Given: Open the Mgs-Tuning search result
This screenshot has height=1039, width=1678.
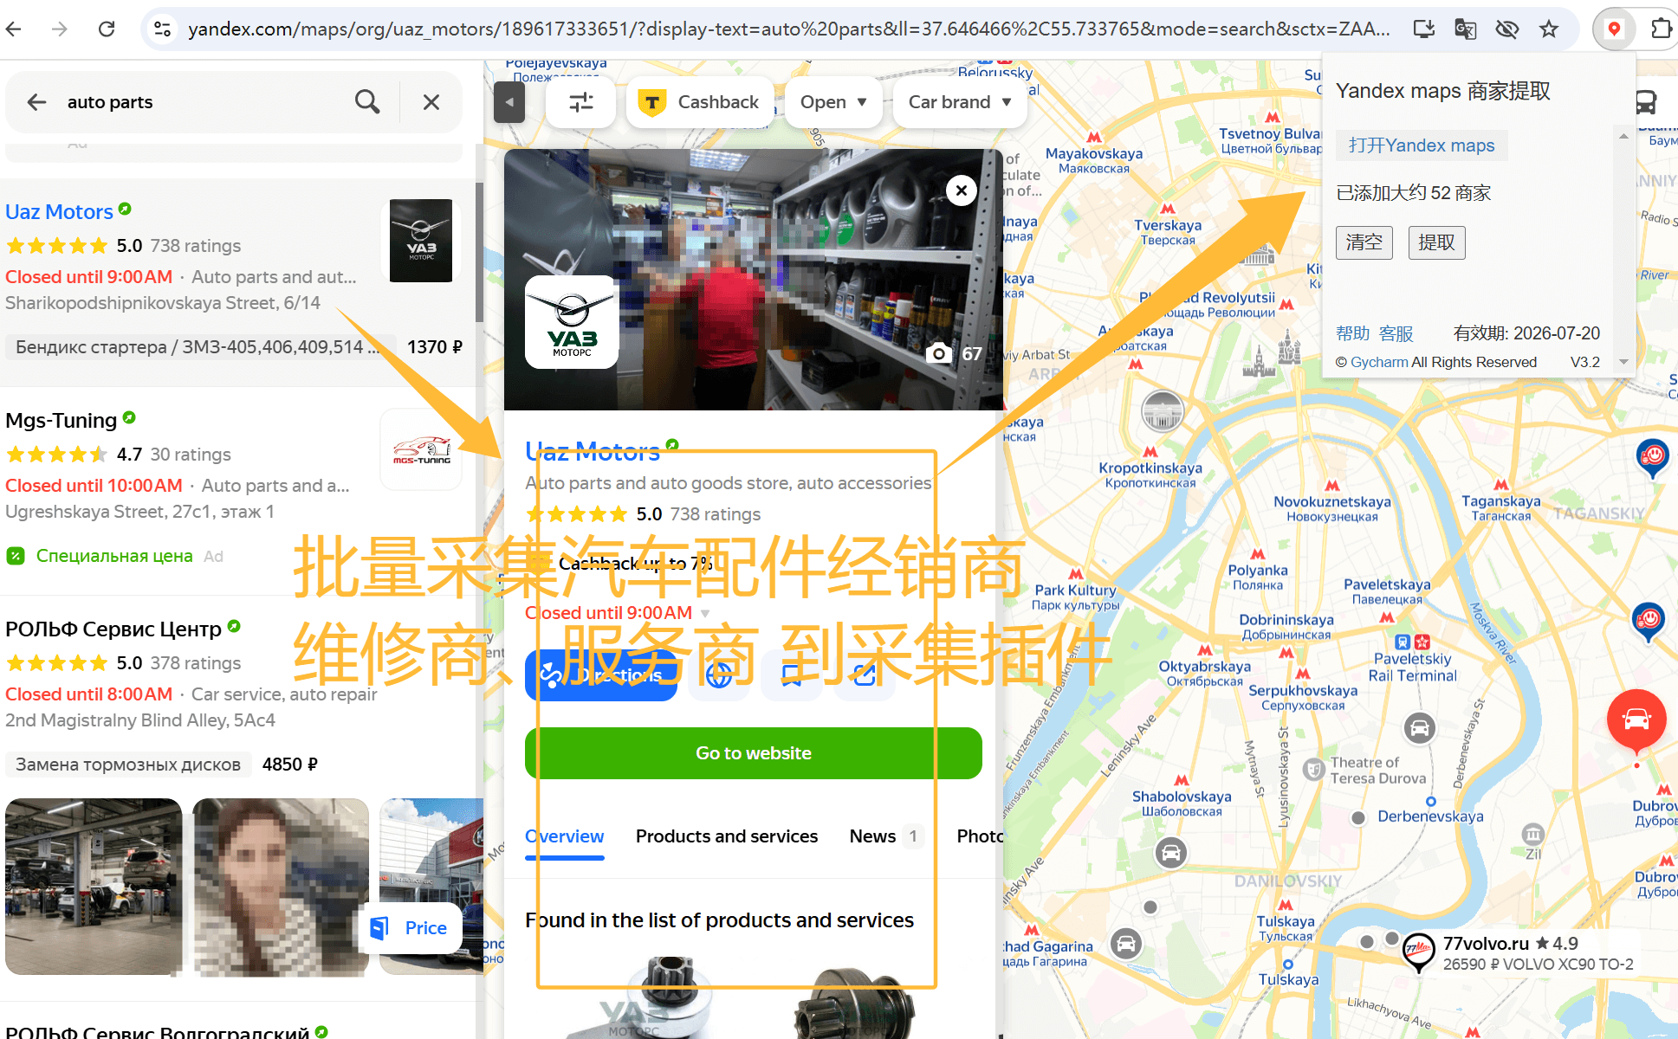Looking at the screenshot, I should click(62, 421).
